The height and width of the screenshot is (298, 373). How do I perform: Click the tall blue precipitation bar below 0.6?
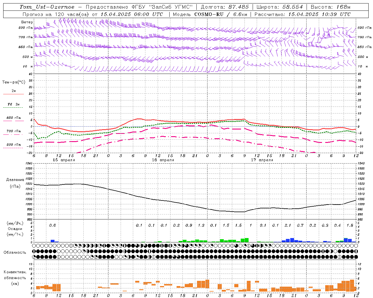point(52,241)
